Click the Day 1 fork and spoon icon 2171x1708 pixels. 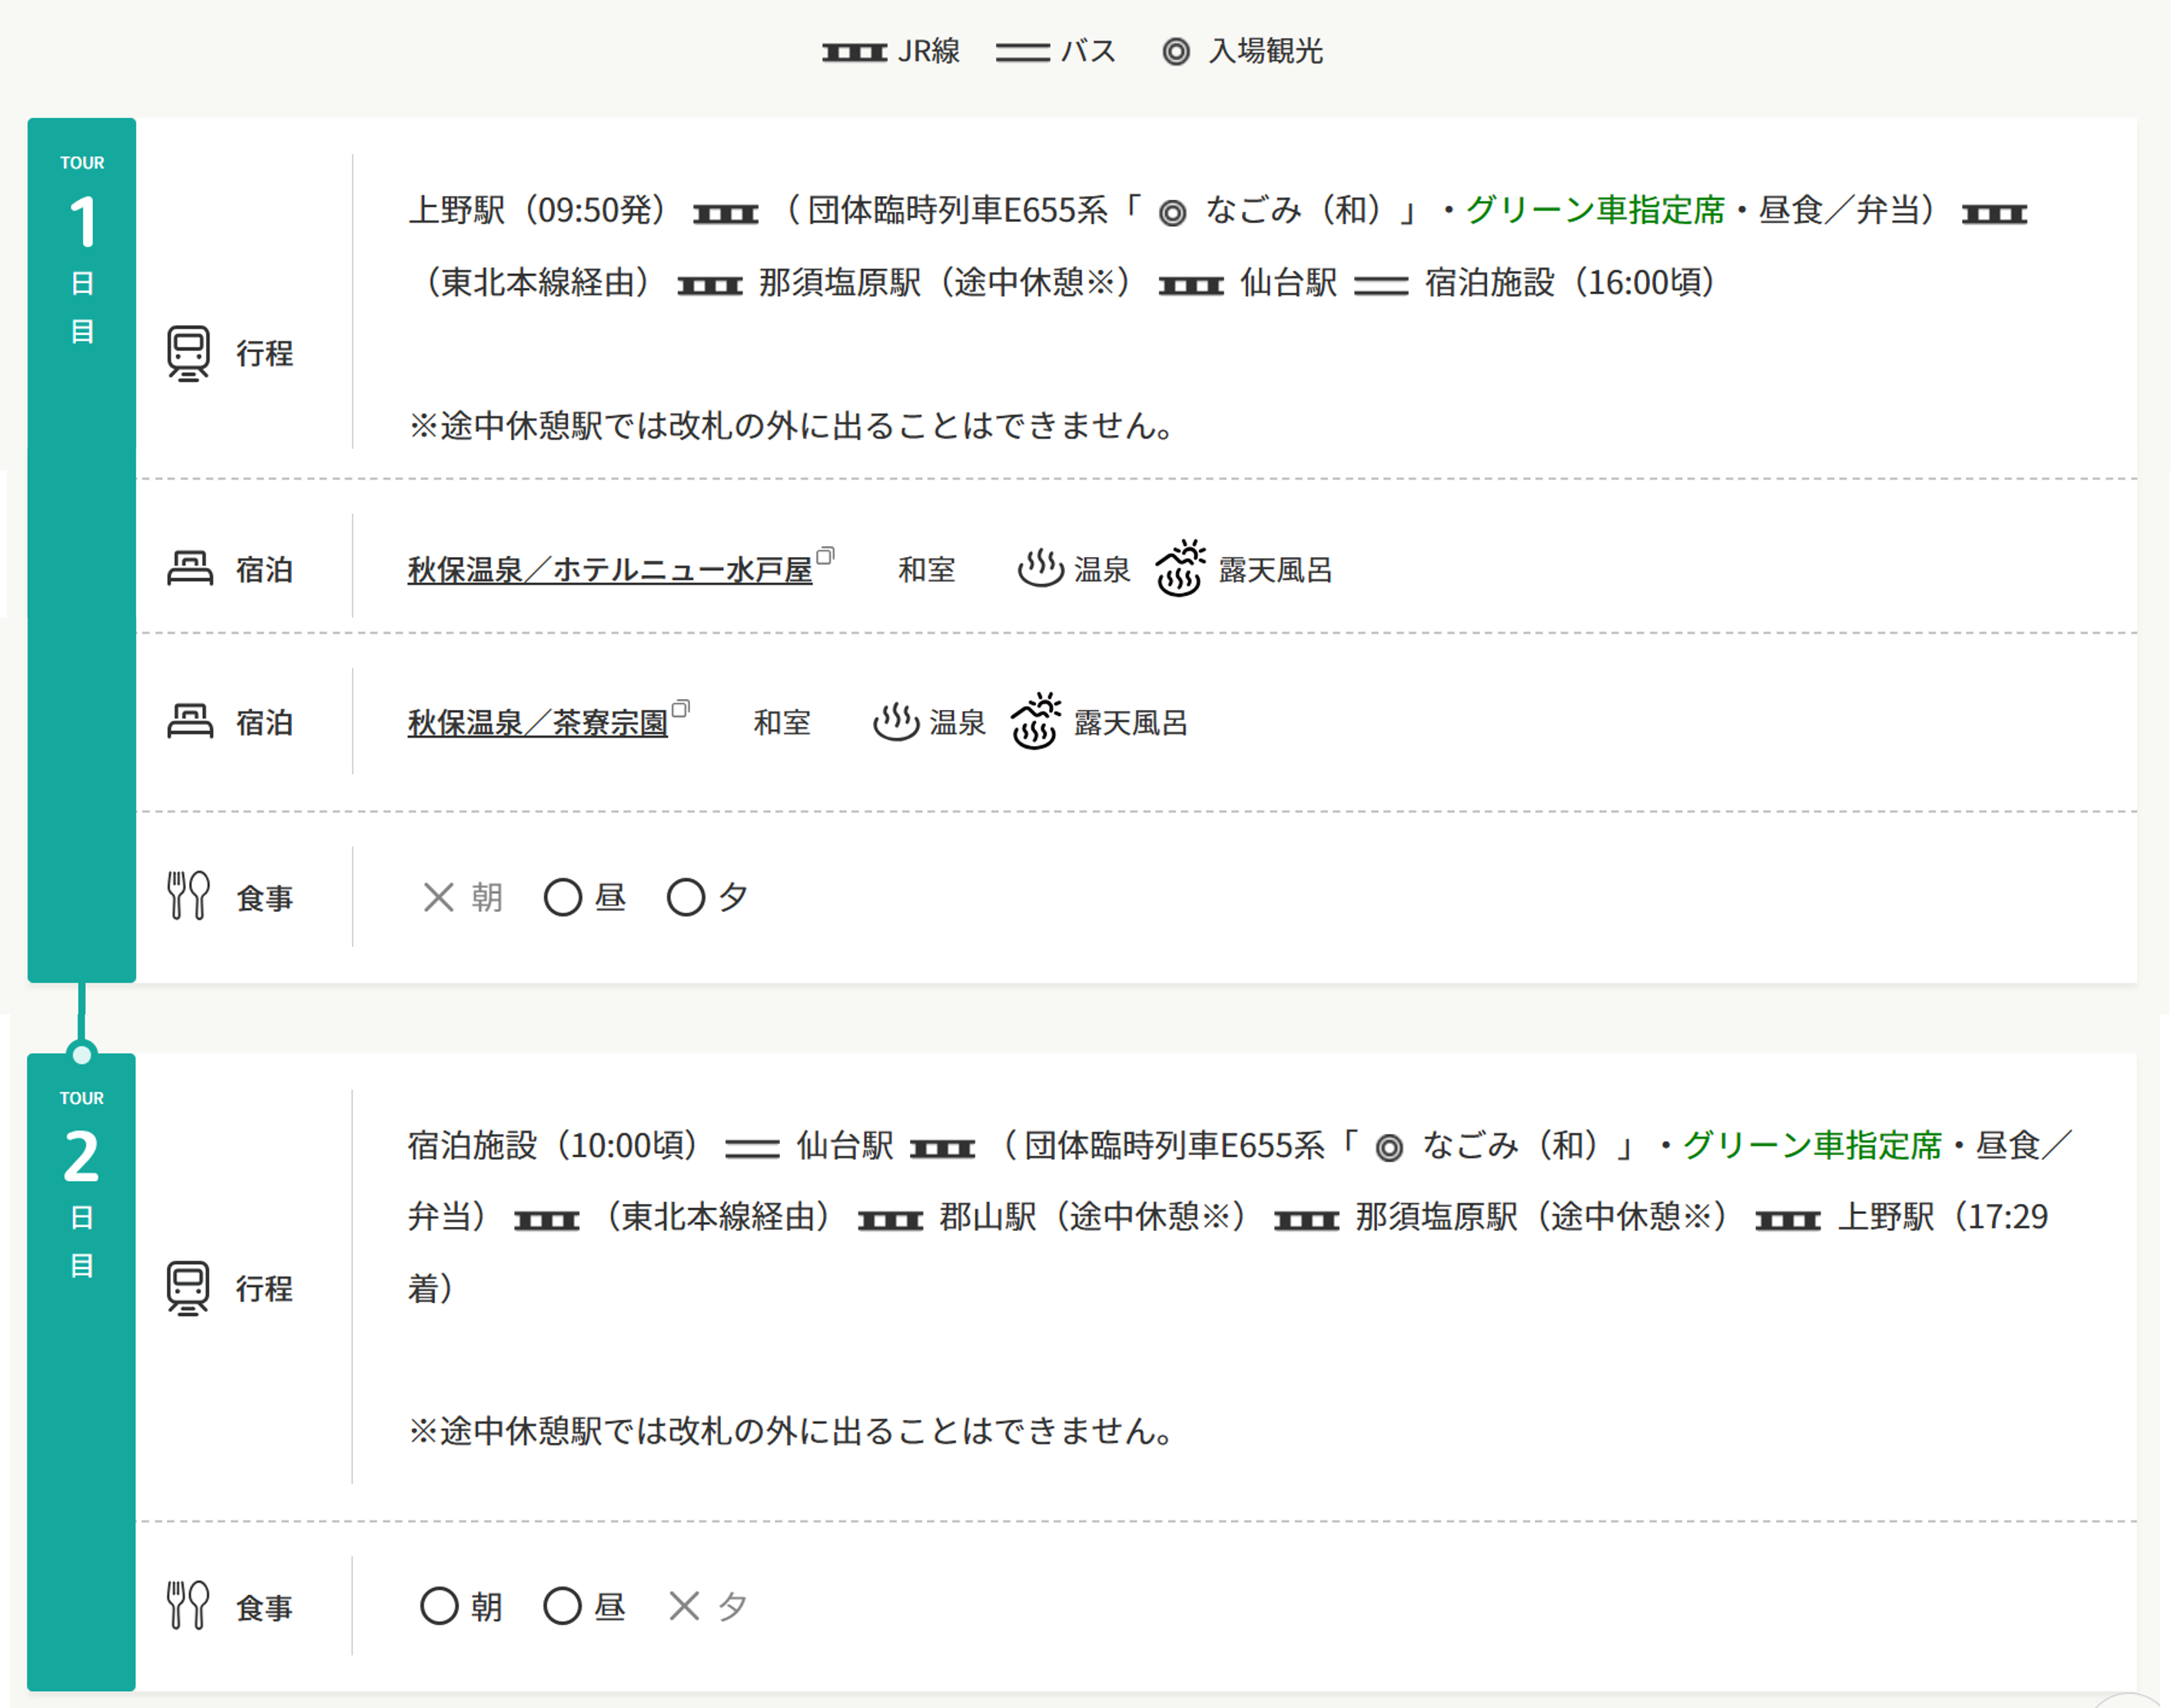[x=188, y=896]
